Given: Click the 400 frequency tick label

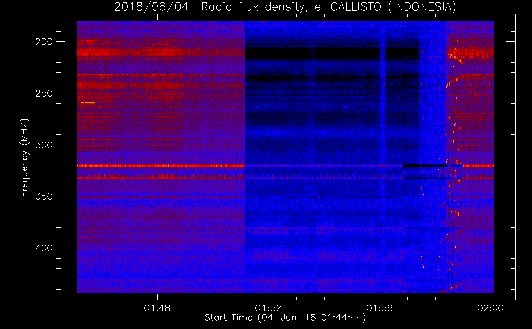Looking at the screenshot, I should coord(44,248).
